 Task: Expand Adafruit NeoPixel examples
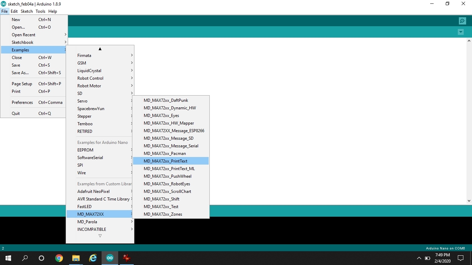coord(100,192)
